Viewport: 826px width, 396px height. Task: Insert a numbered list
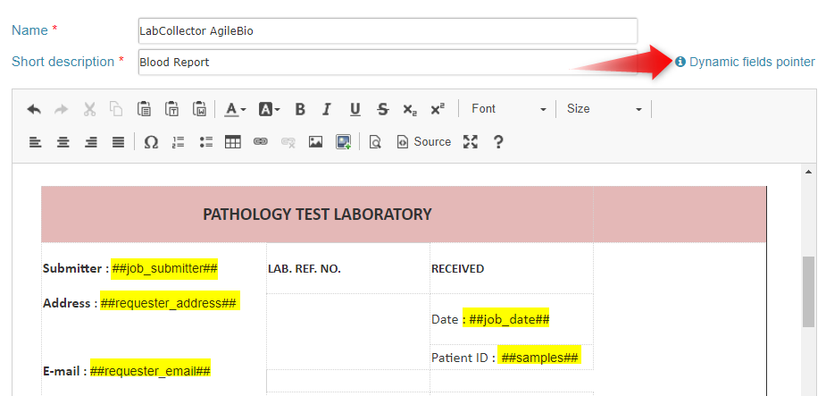pos(178,142)
